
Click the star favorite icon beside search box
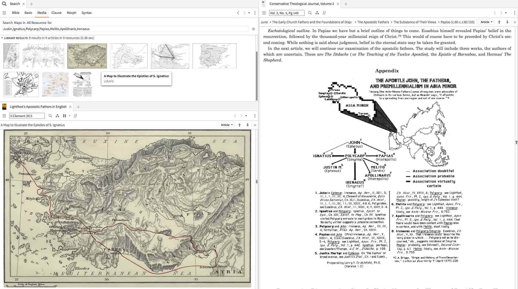click(x=253, y=29)
